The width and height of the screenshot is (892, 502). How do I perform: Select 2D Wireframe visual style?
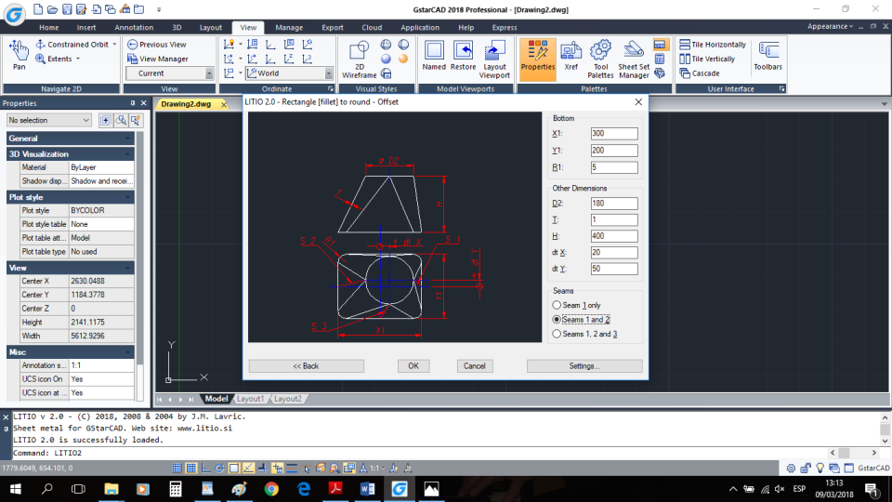(359, 59)
